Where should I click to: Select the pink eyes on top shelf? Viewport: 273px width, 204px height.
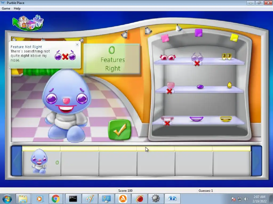(x=168, y=57)
